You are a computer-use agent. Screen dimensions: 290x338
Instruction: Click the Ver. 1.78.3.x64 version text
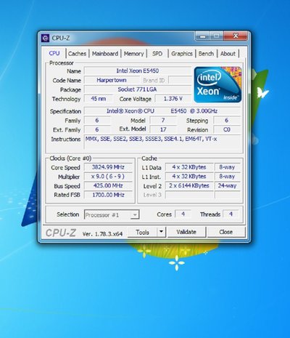[x=102, y=234]
